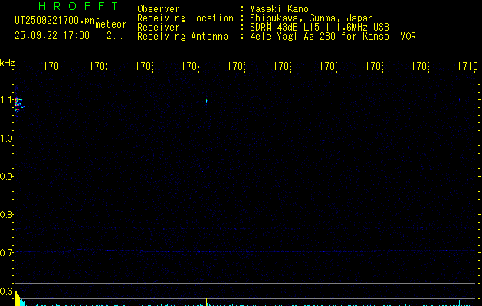This screenshot has height=306, width=482.
Task: Click the 0.9 frequency axis tick
Action: tap(6, 177)
